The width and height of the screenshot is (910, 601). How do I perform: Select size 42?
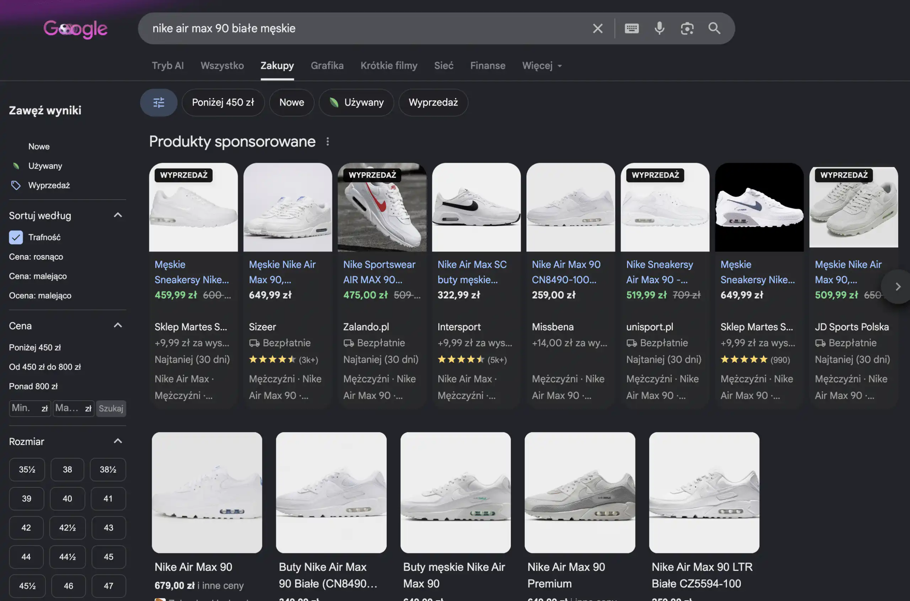tap(26, 528)
